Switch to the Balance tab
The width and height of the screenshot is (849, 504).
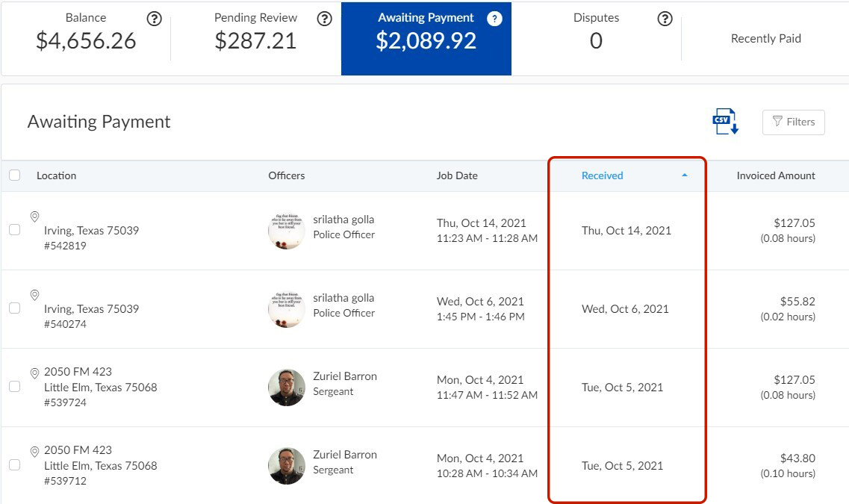[x=86, y=38]
